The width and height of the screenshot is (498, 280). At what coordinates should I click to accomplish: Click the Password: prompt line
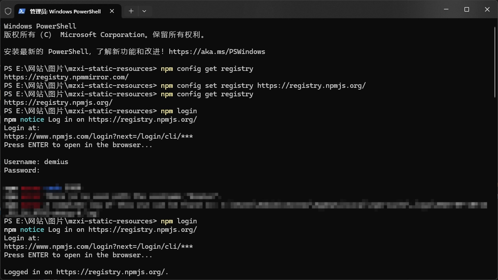(x=22, y=170)
